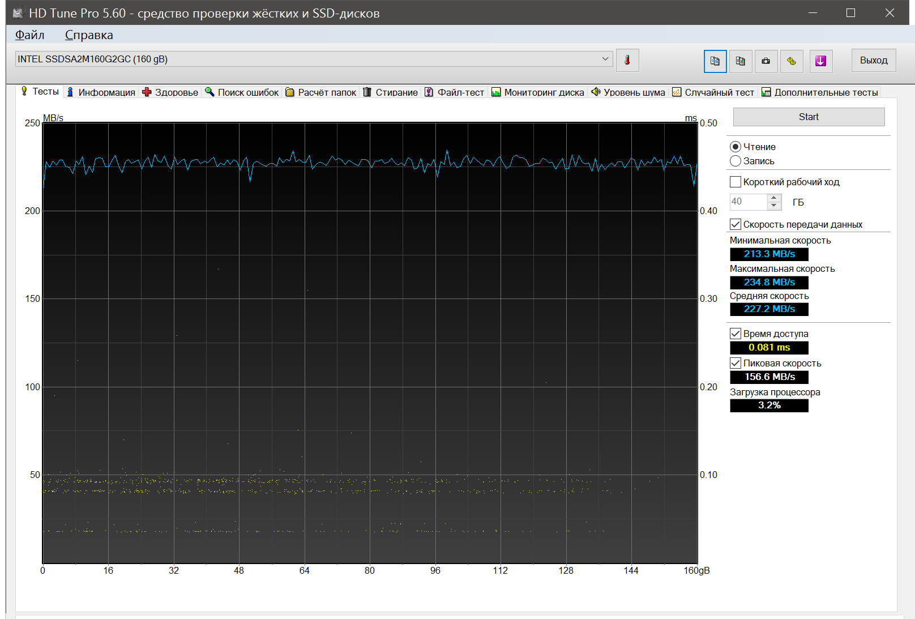Click the purple down-arrow minimize-to-tray icon
This screenshot has width=915, height=619.
pyautogui.click(x=820, y=61)
